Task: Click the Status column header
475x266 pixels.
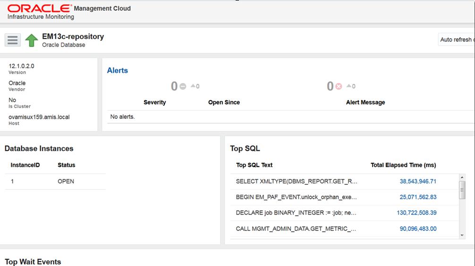Action: (x=67, y=165)
